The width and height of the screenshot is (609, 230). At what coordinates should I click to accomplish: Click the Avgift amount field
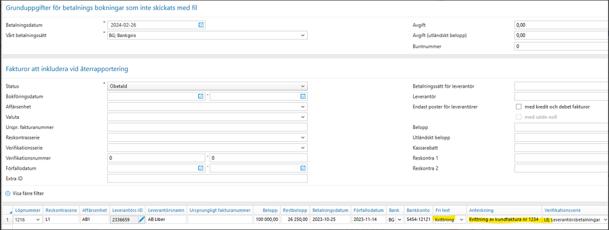coord(561,25)
